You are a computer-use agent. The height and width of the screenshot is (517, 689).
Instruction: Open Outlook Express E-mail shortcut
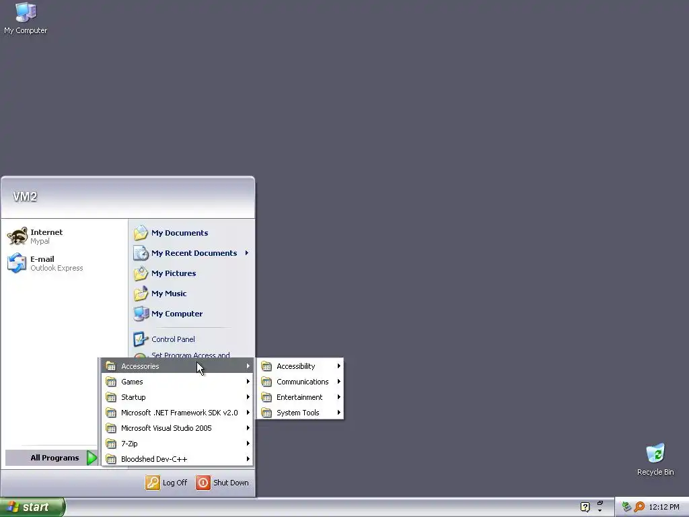point(45,263)
